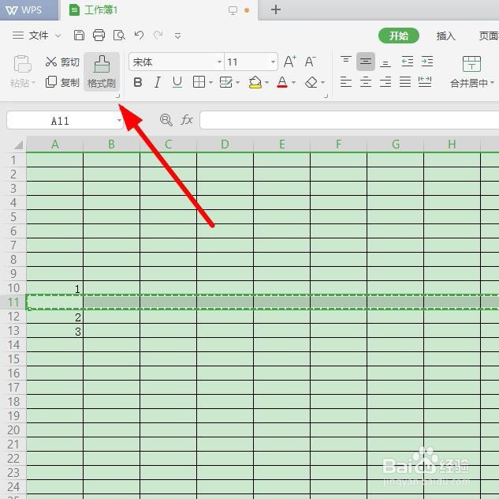Decrease indent icon

(x=408, y=61)
